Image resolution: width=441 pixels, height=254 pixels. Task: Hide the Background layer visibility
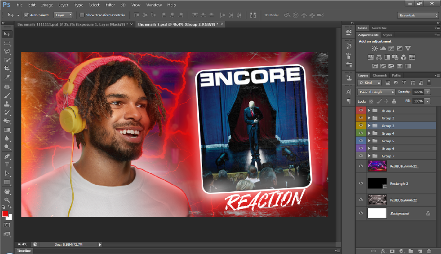361,213
